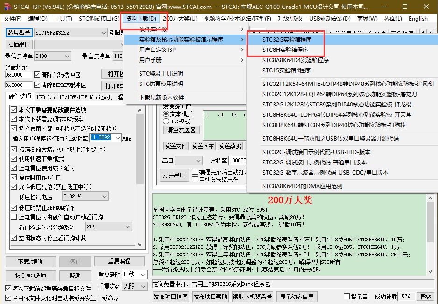Click the 起始地址 0x0000 code address field
The width and height of the screenshot is (438, 304).
(19, 75)
